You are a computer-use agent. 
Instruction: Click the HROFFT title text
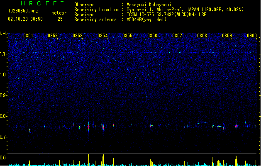click(42, 3)
